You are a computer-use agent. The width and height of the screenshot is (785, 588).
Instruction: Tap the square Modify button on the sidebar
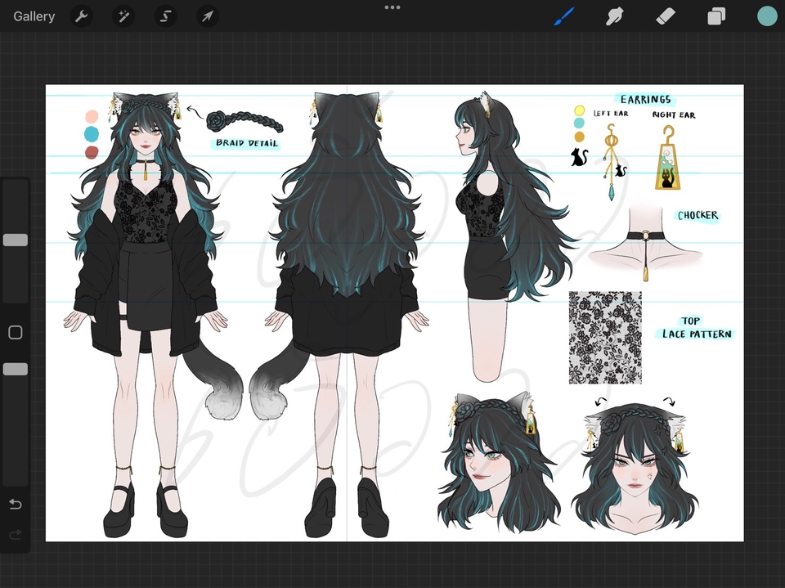(15, 332)
